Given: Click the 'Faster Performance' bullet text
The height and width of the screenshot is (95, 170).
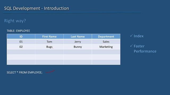Looking at the screenshot, I should coord(145,49).
